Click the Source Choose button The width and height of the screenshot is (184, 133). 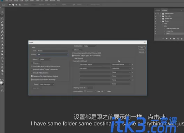coord(36,63)
